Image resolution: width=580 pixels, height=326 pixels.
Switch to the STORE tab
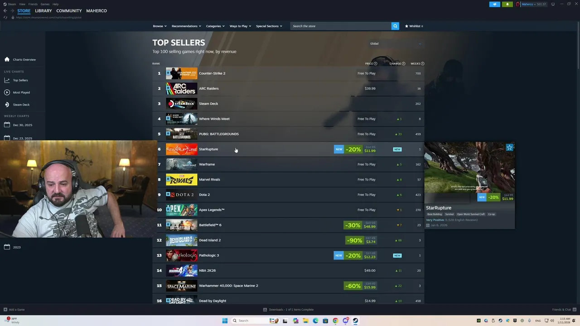[x=24, y=10]
